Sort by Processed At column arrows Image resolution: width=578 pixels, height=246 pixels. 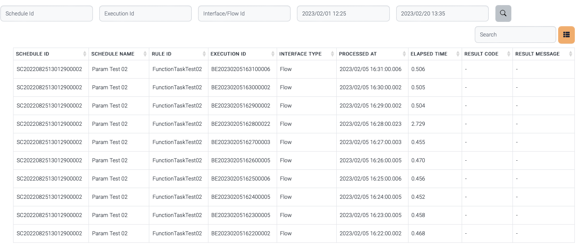pos(404,54)
